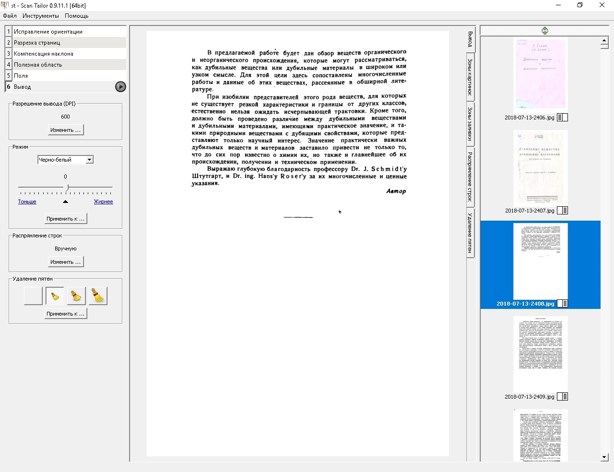Select thumbnail 2018-07-13-2407.jpg
Viewport: 614px width, 472px height.
(540, 168)
